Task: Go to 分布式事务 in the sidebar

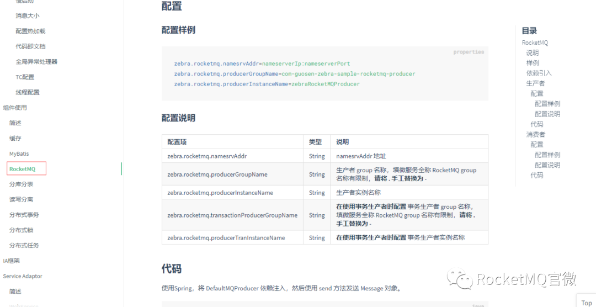Action: [24, 215]
